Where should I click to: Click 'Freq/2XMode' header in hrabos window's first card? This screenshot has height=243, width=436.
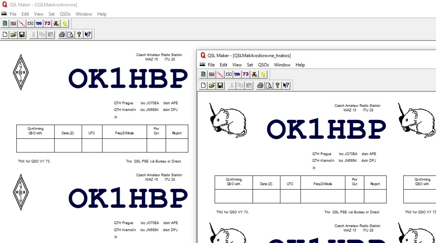tap(323, 184)
